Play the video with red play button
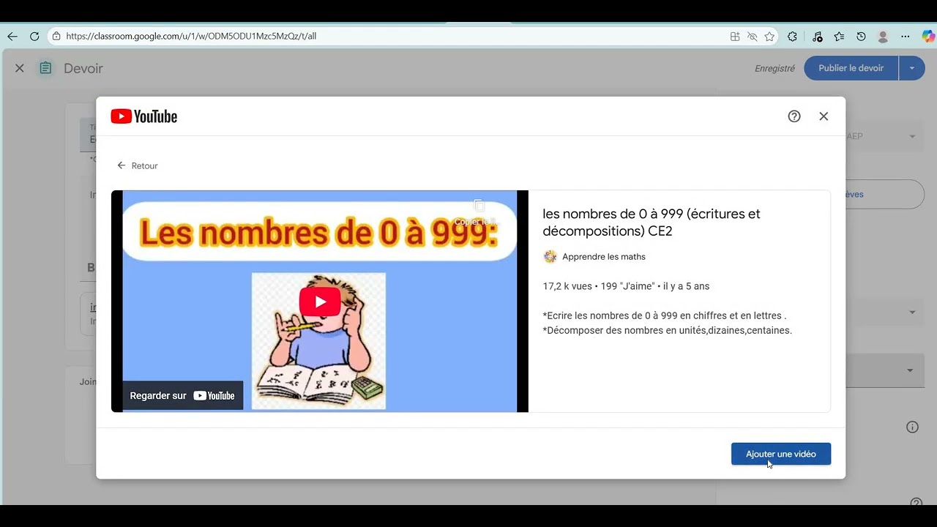This screenshot has width=937, height=527. tap(320, 302)
